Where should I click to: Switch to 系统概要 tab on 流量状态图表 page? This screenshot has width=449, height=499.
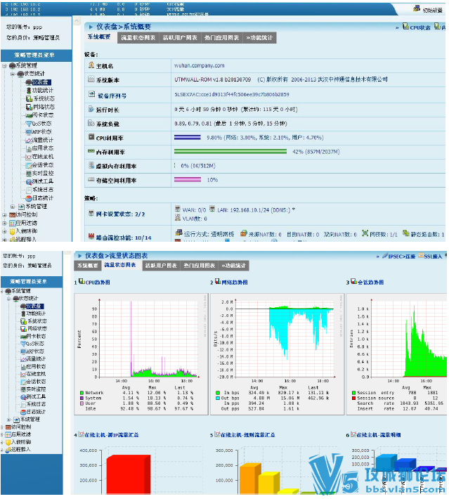point(88,266)
